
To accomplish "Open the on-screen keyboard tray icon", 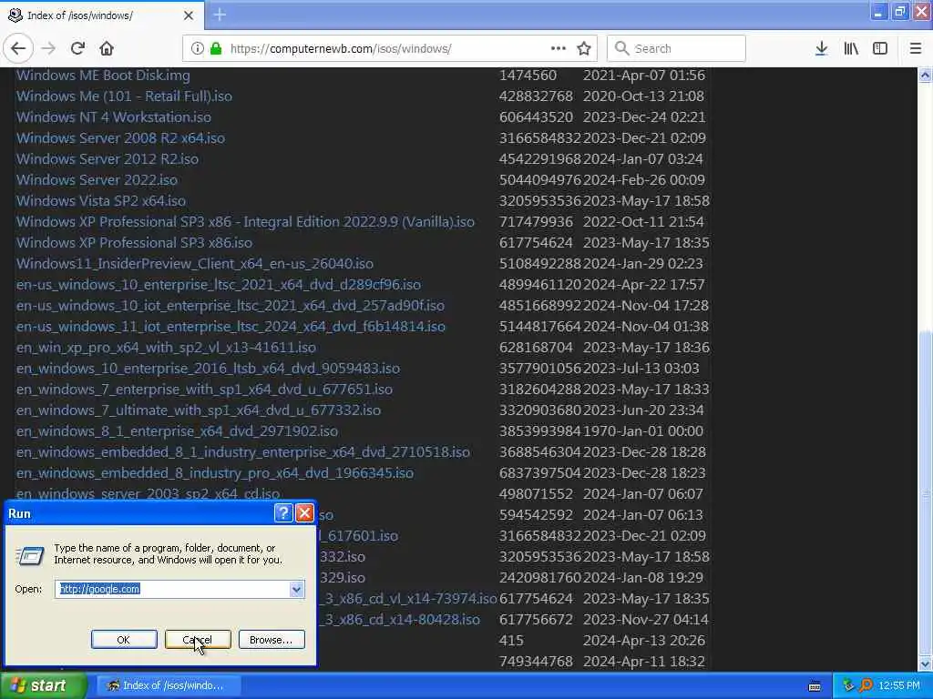I will 815,686.
